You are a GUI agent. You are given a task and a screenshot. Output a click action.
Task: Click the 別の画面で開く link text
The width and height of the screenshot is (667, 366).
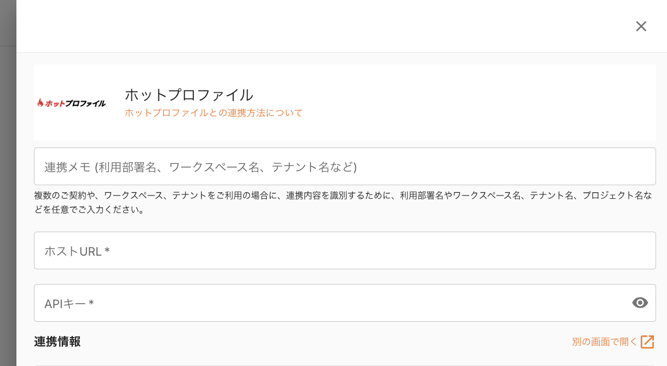[605, 342]
